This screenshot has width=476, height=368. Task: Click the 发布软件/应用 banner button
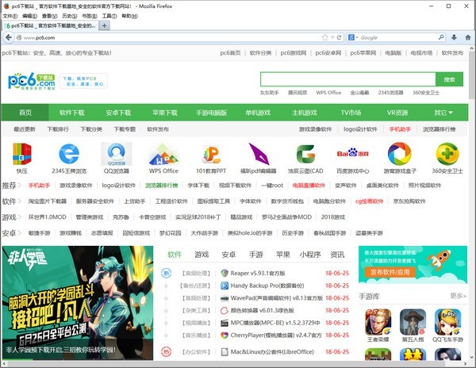tap(390, 272)
